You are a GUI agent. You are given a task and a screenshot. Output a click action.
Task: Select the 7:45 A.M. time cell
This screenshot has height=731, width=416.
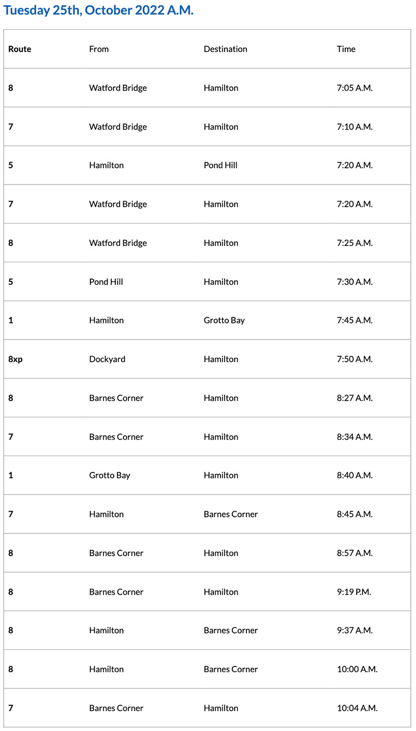(355, 320)
